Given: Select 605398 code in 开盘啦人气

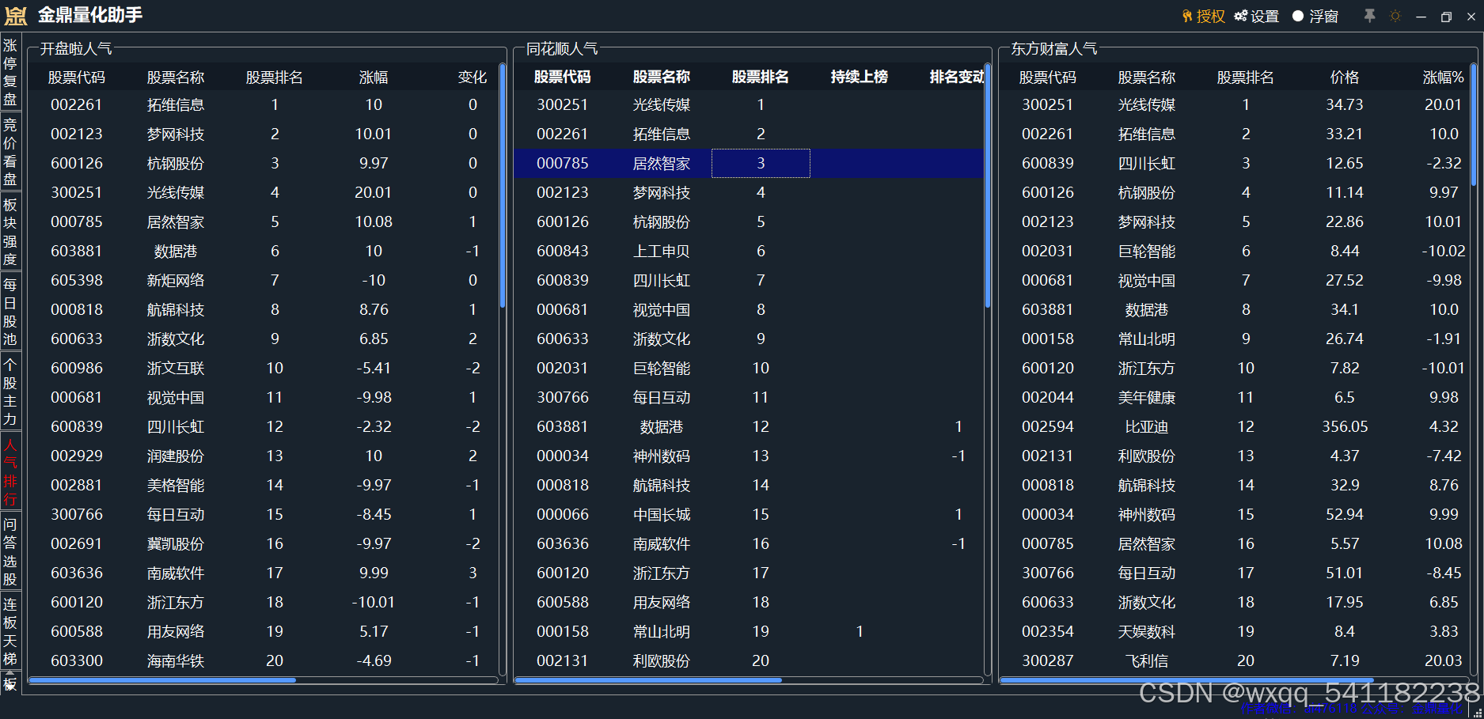Looking at the screenshot, I should (77, 280).
